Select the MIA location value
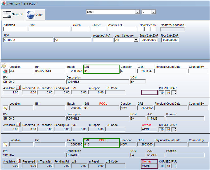This screenshot has width=210, height=170. [x=21, y=71]
